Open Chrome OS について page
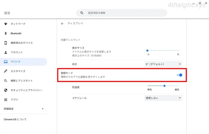Viewport: 209px width, 134px height. tap(15, 119)
